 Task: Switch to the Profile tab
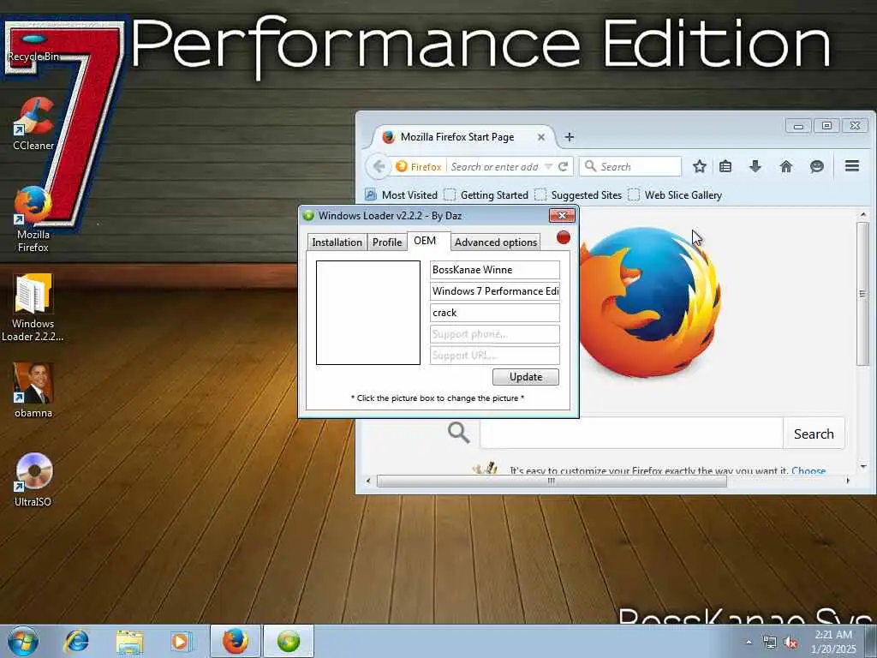tap(387, 242)
